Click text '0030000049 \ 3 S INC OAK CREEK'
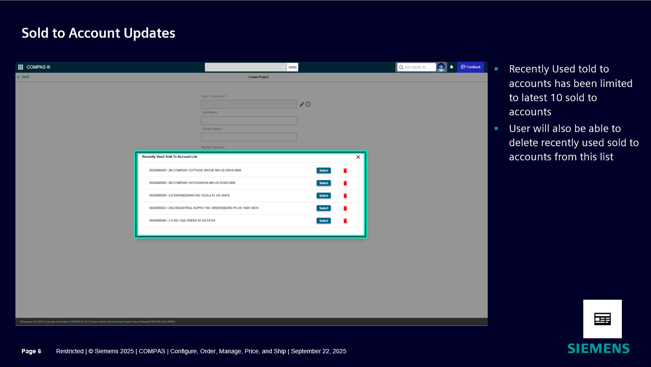This screenshot has width=651, height=367. pyautogui.click(x=174, y=220)
